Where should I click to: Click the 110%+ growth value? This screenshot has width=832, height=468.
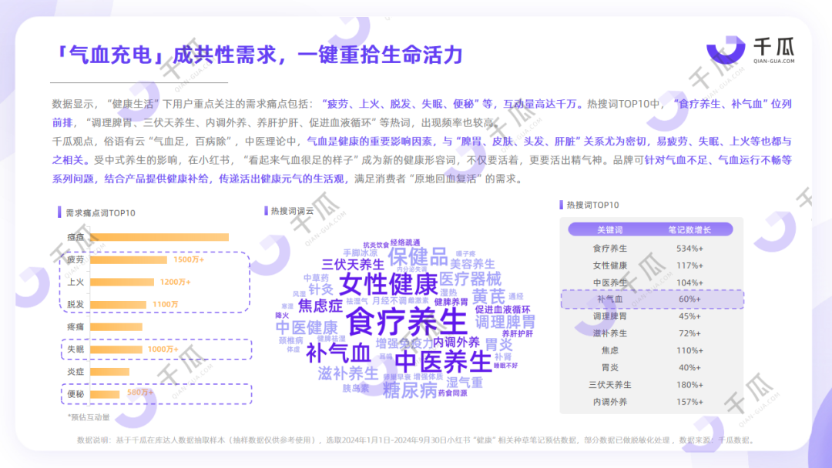(689, 350)
